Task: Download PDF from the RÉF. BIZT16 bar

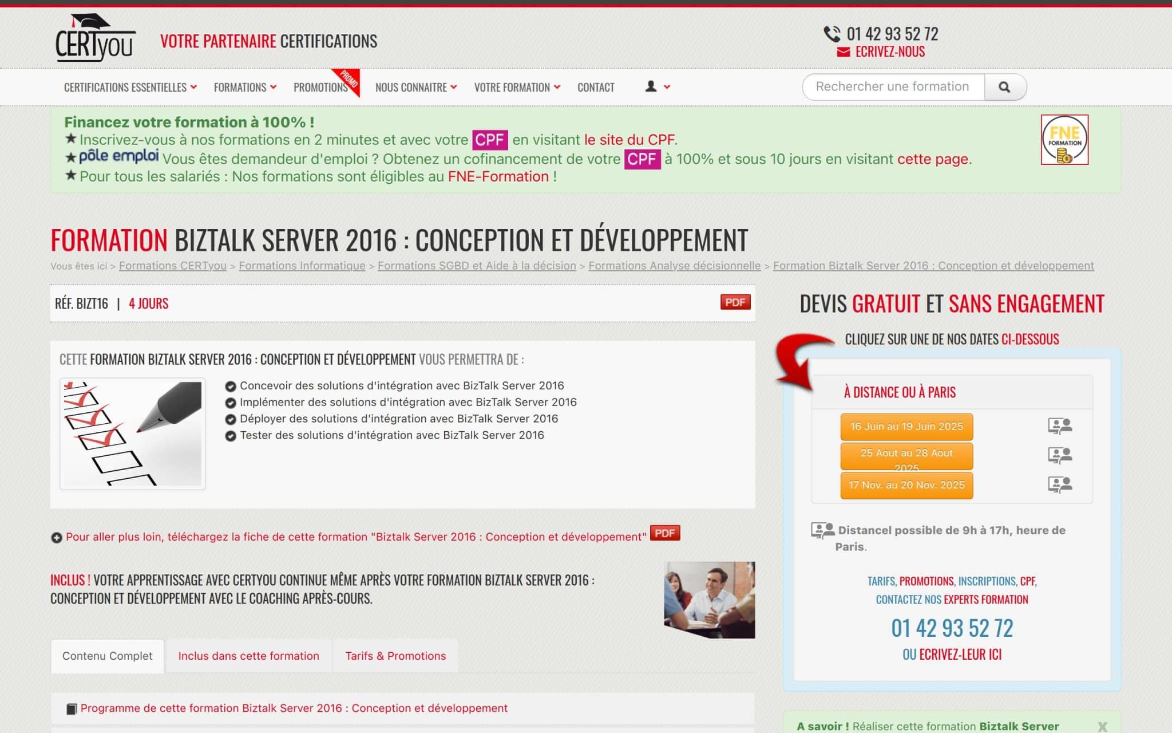Action: (735, 302)
